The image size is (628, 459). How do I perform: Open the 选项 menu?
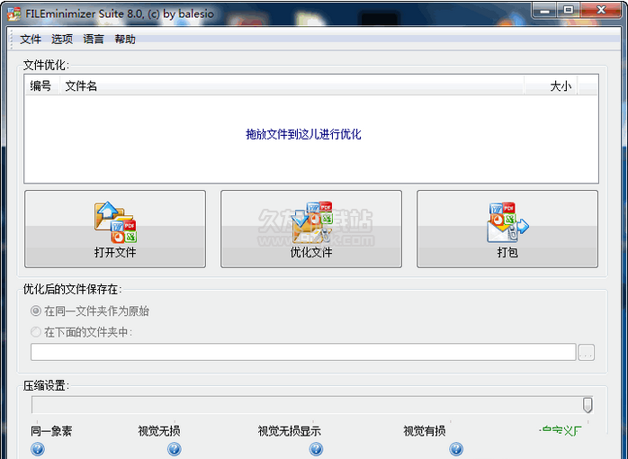tap(62, 40)
